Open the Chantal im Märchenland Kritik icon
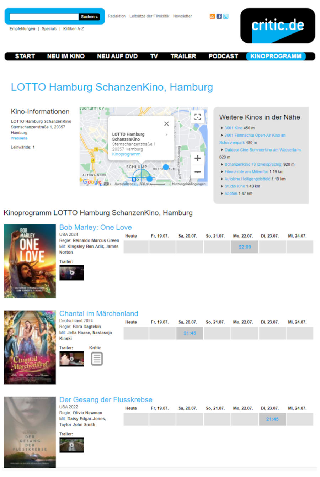 97,359
